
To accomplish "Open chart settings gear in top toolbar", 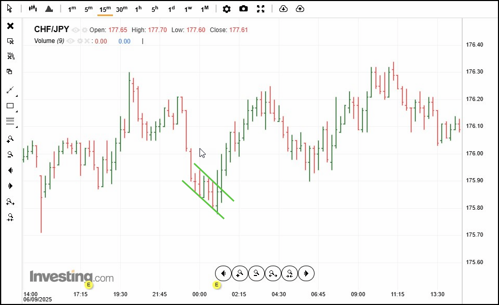I will click(x=226, y=9).
